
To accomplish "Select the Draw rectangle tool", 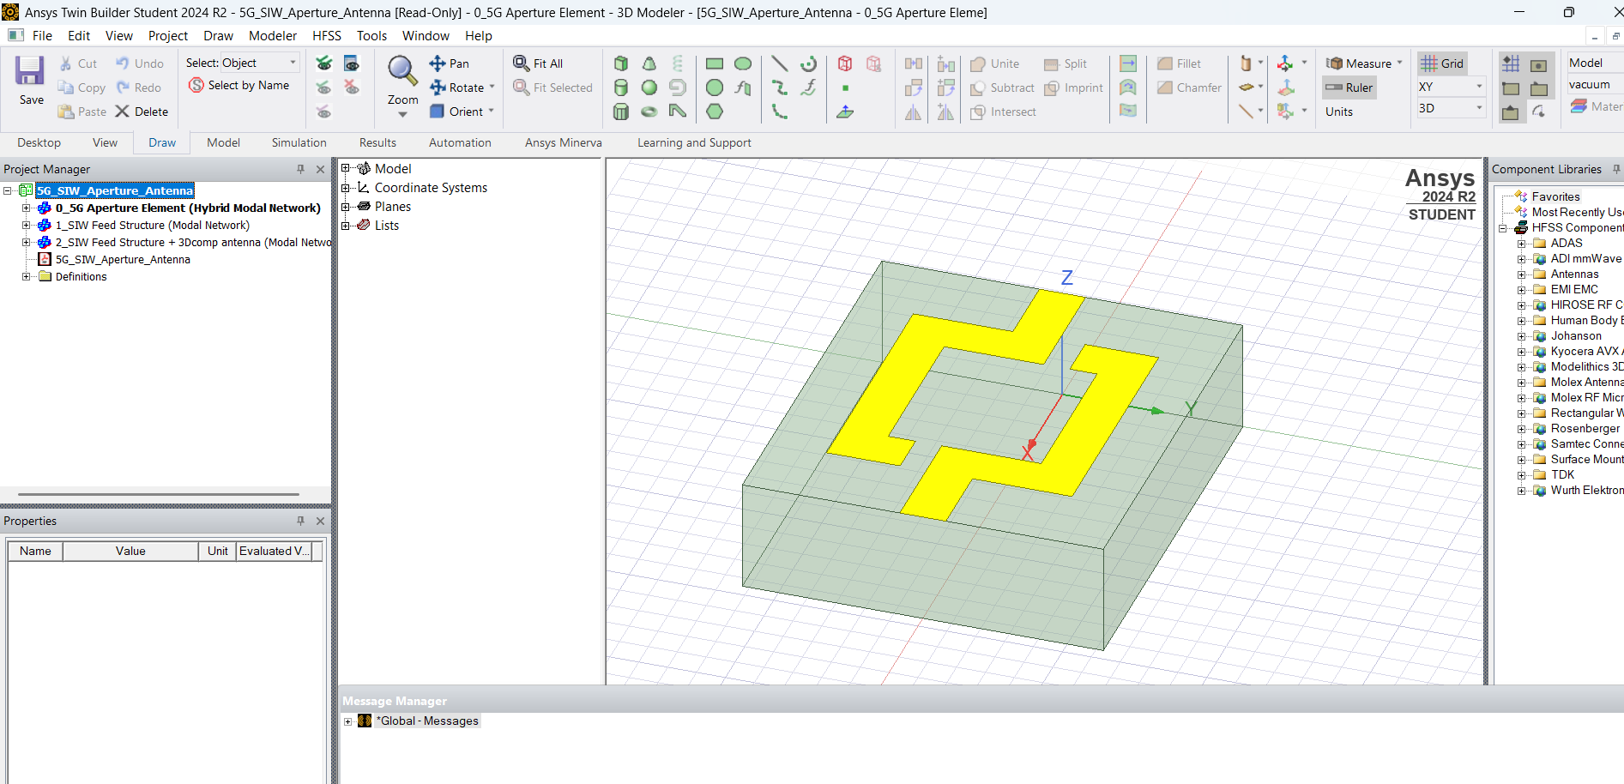I will tap(714, 63).
